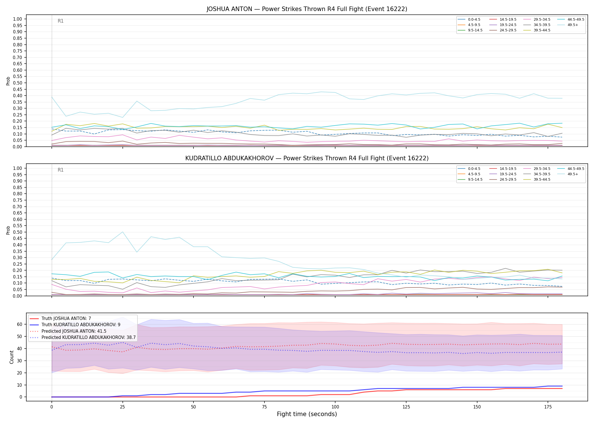
Task: Click the R1 round marker in Joshua Anton chart
Action: click(61, 21)
